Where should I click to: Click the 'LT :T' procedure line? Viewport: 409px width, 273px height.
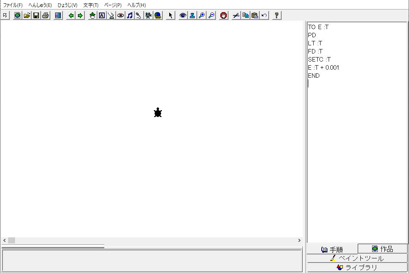tap(315, 43)
